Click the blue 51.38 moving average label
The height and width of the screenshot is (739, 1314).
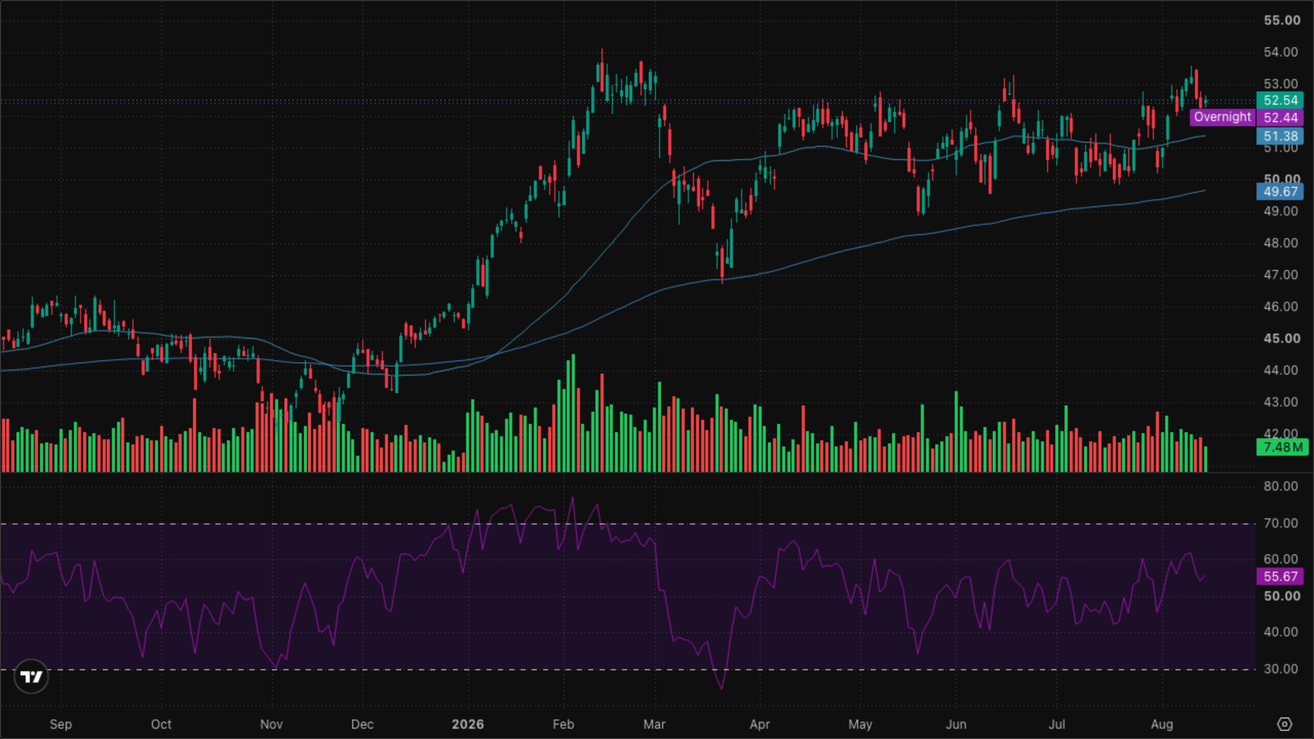(1281, 136)
